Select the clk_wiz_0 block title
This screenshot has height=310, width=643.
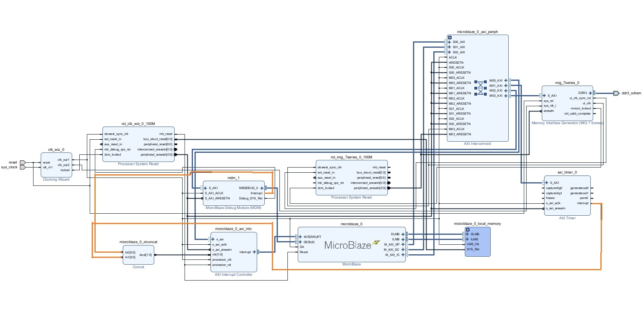coord(56,150)
